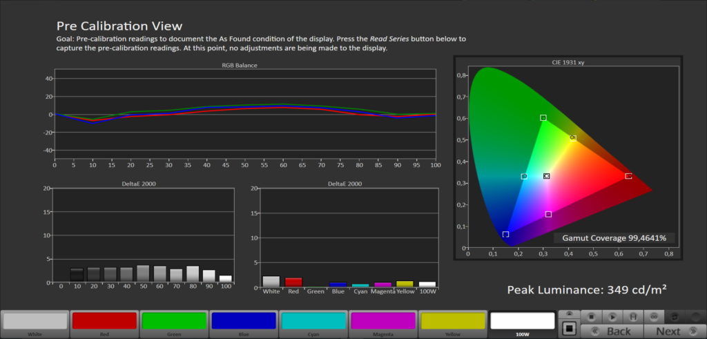The image size is (707, 339).
Task: Click the Peak Luminance 349 cd/m² readout
Action: pyautogui.click(x=587, y=289)
